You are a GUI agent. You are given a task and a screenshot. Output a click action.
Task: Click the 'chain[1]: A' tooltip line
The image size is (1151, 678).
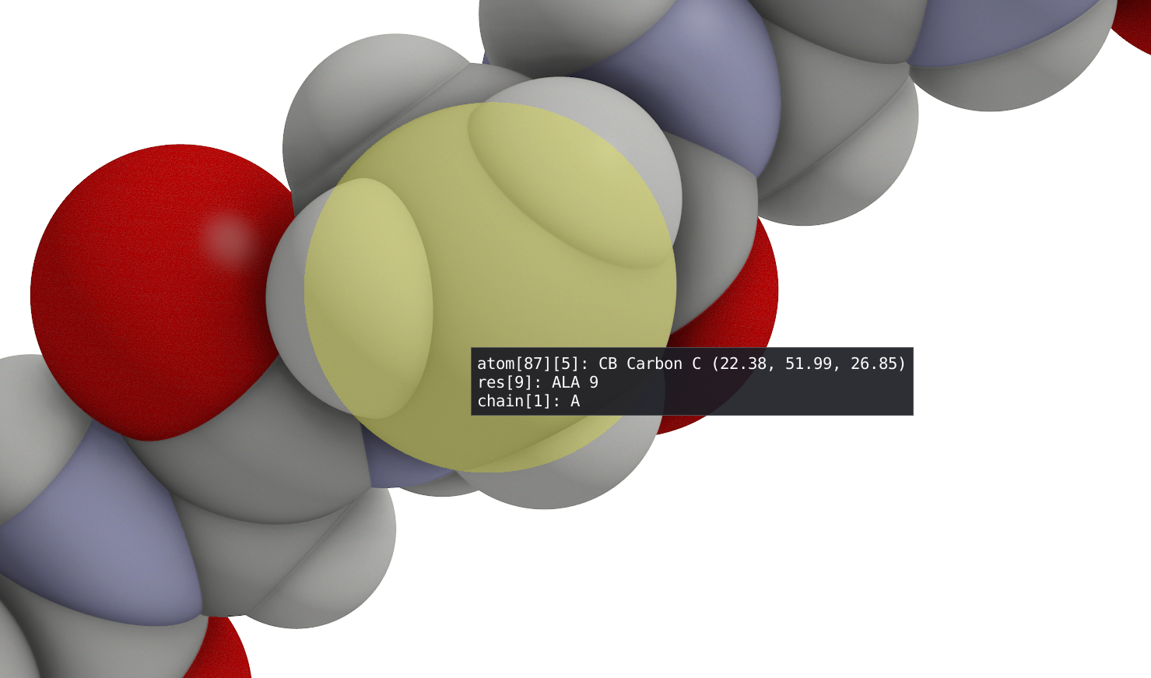(528, 401)
